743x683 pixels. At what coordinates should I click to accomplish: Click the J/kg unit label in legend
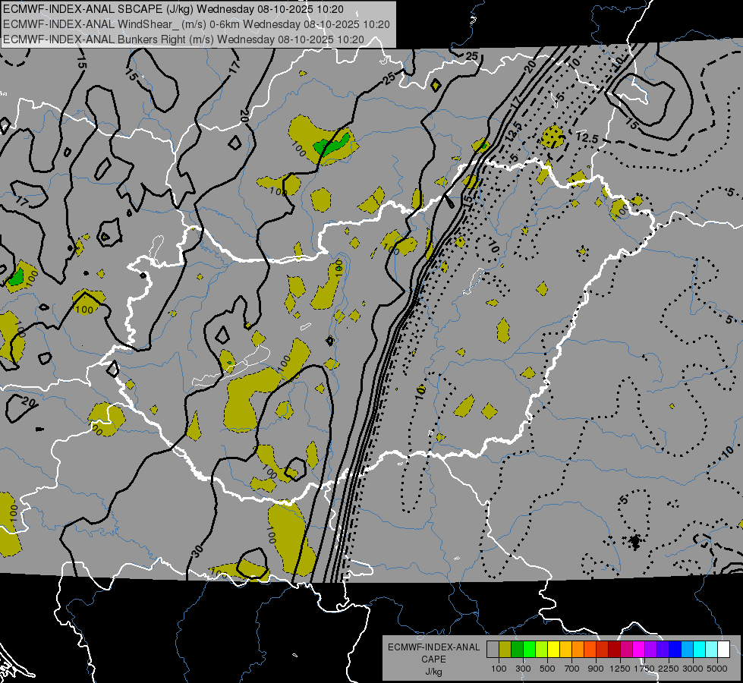click(x=433, y=672)
